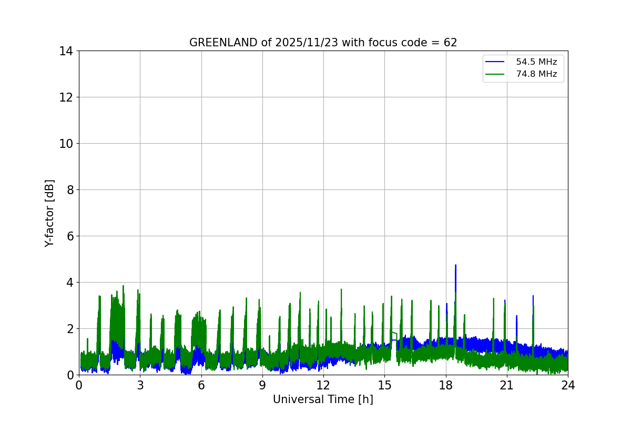Click the y-axis tick label 6

coord(69,236)
